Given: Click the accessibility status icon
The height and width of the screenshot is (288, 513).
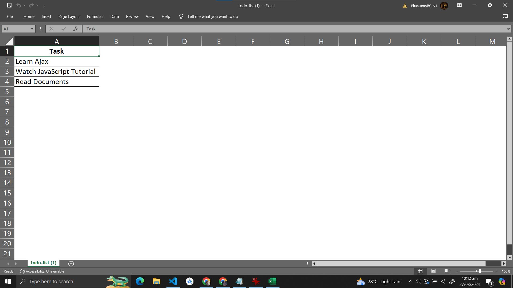Looking at the screenshot, I should (x=22, y=271).
